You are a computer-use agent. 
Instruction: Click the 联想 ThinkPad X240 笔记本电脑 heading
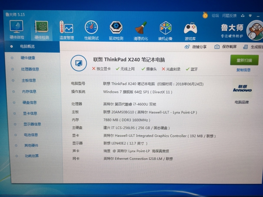[129, 60]
